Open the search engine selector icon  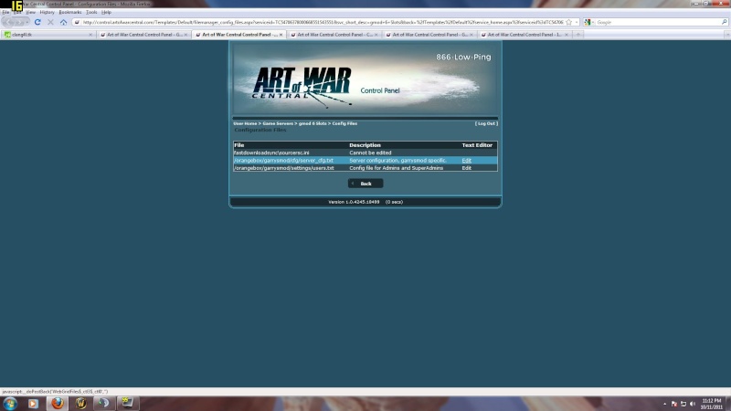tap(588, 22)
